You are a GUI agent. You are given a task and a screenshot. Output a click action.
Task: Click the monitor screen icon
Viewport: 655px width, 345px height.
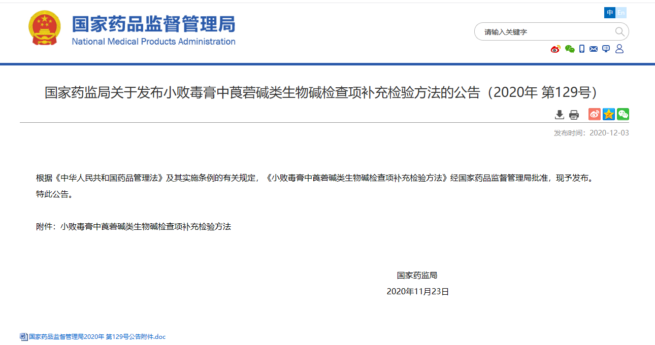[x=606, y=49]
